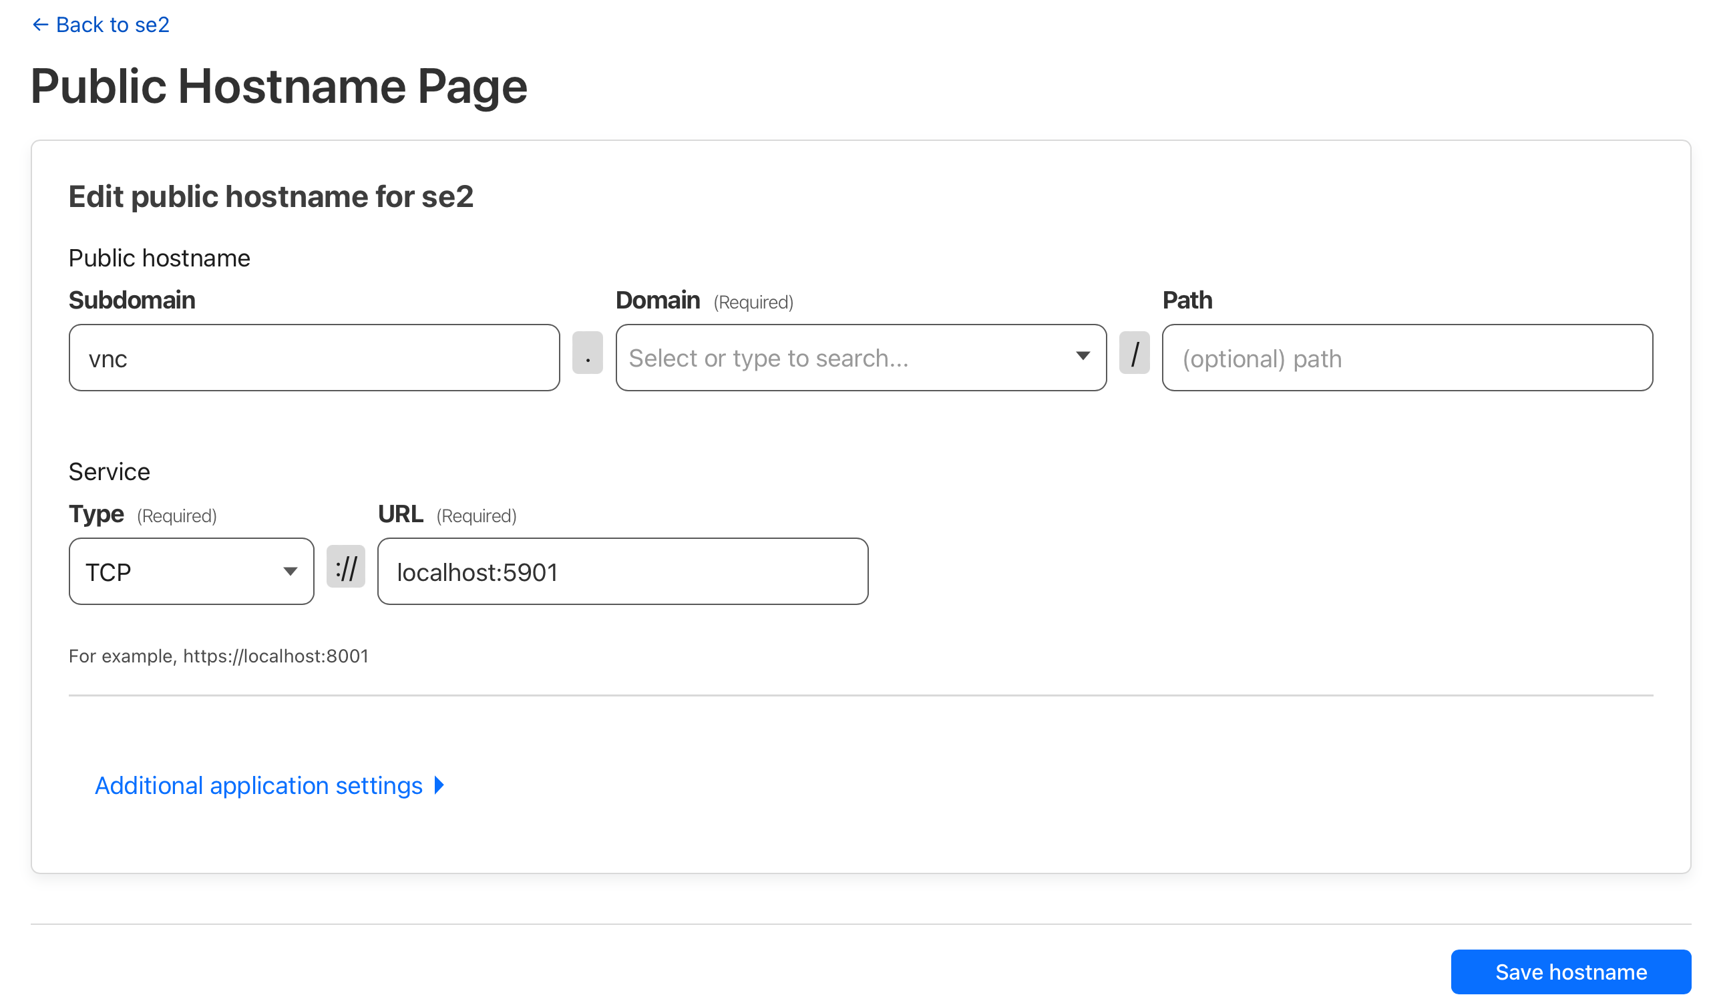Click the URL field label
Image resolution: width=1711 pixels, height=1007 pixels.
click(x=401, y=514)
